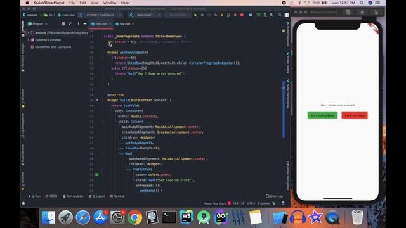
Task: Click getBodyWidget method name in code
Action: (131, 52)
